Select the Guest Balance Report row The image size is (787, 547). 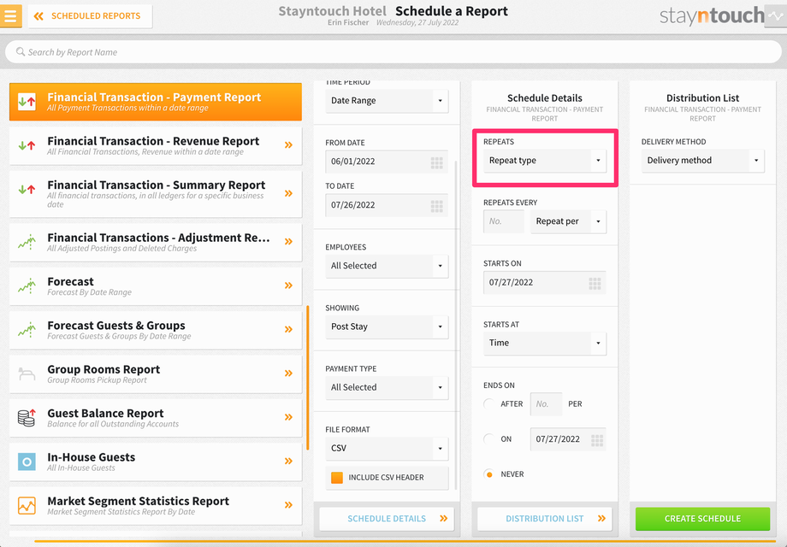tap(156, 418)
